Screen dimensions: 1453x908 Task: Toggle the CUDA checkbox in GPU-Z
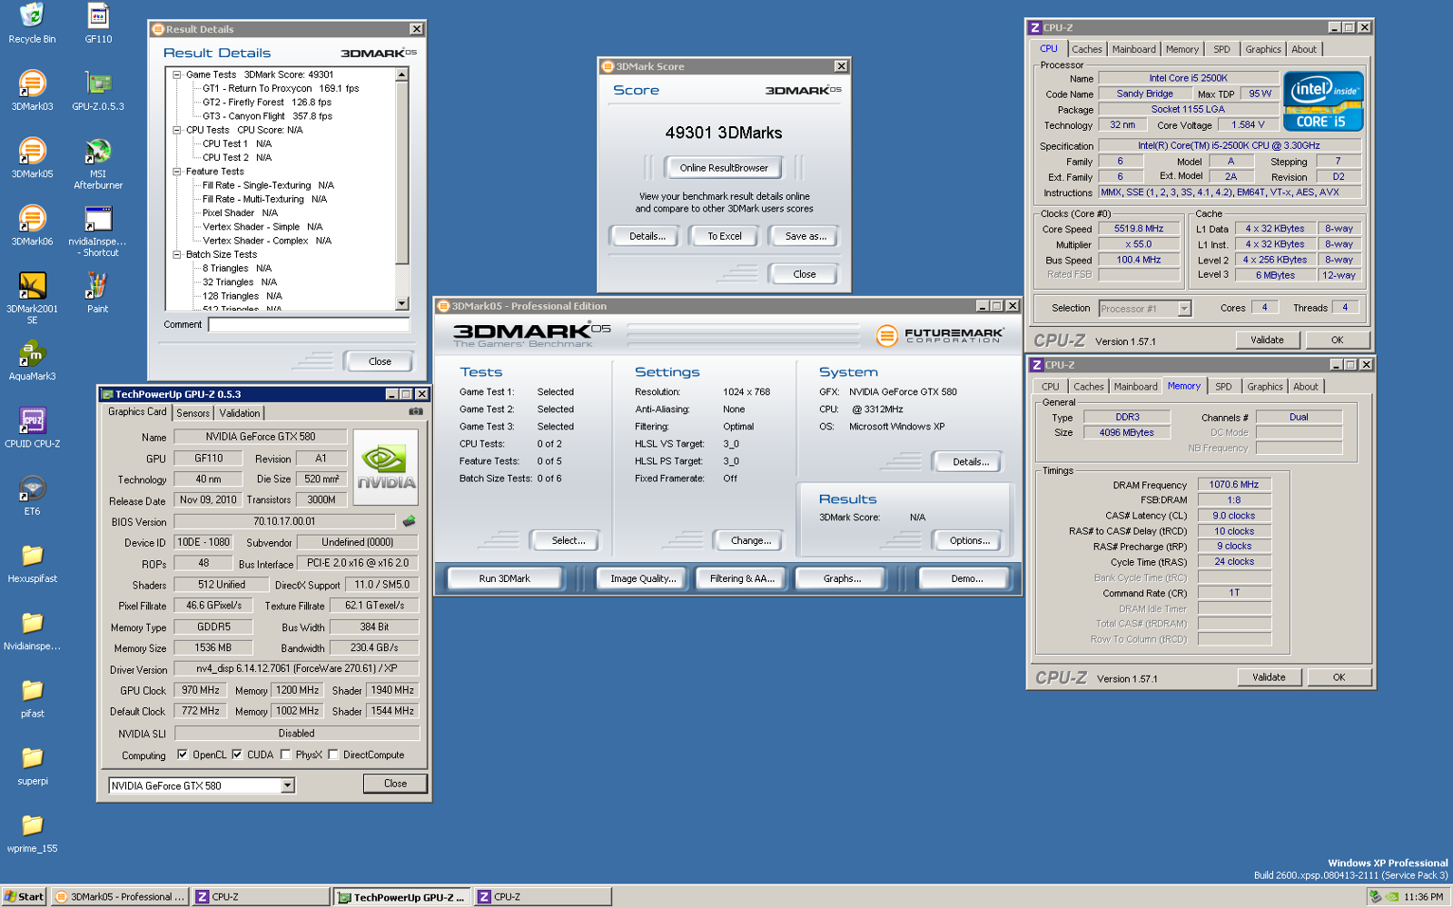click(x=237, y=755)
